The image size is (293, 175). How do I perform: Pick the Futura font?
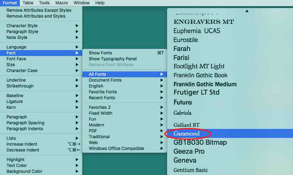point(183,102)
